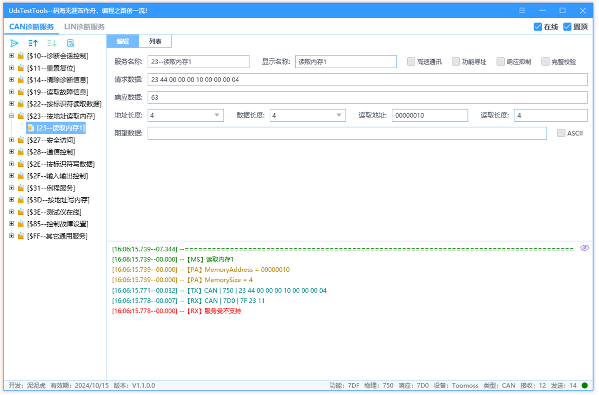Click the red 服务受不支持 log line
Screen dimensions: 599x395
click(177, 311)
